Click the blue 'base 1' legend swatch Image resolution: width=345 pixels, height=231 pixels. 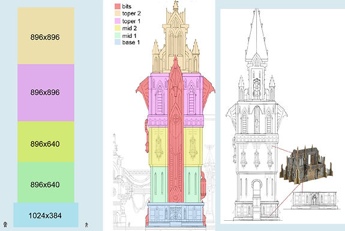coord(118,42)
